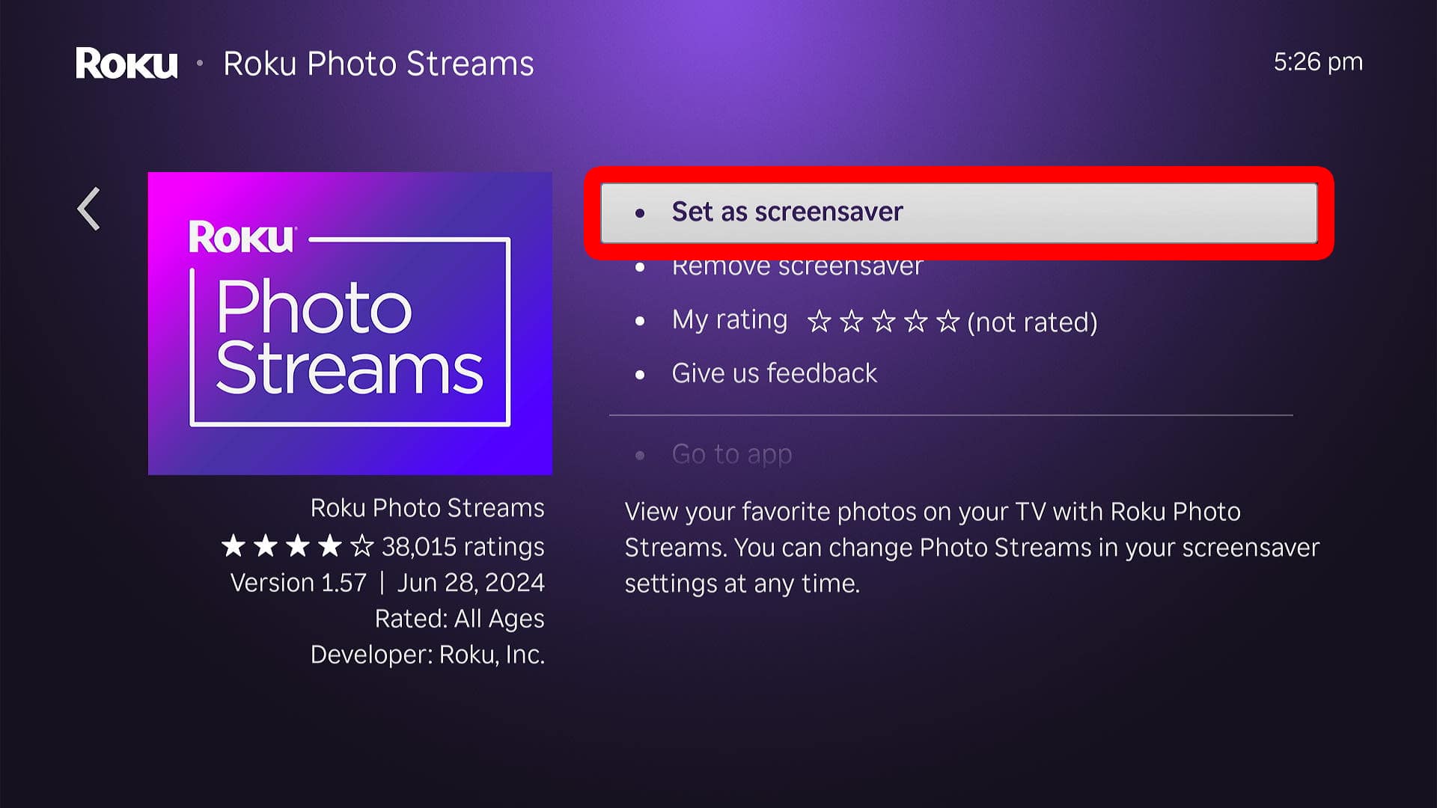Click the Developer: Roku, Inc. line
1437x808 pixels.
[427, 655]
